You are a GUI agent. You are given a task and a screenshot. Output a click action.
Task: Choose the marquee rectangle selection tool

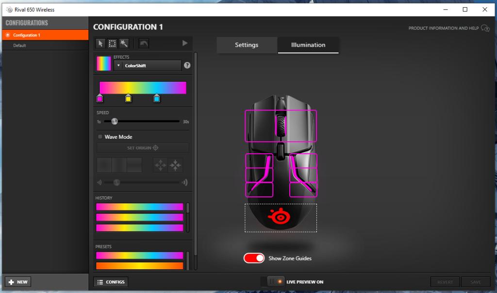112,44
